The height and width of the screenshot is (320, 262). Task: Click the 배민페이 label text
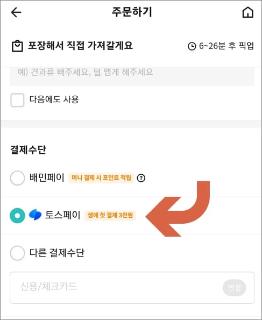pyautogui.click(x=47, y=178)
